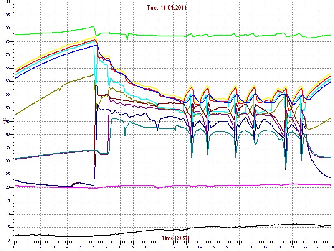Click hour '6' on the time axis

(x=94, y=247)
